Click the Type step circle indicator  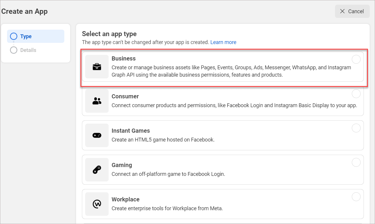(14, 36)
